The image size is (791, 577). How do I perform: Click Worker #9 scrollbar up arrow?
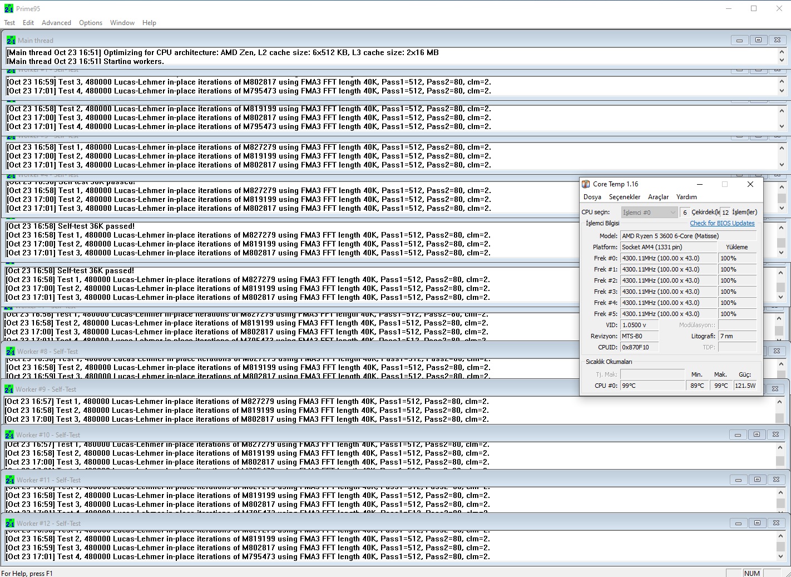click(779, 401)
